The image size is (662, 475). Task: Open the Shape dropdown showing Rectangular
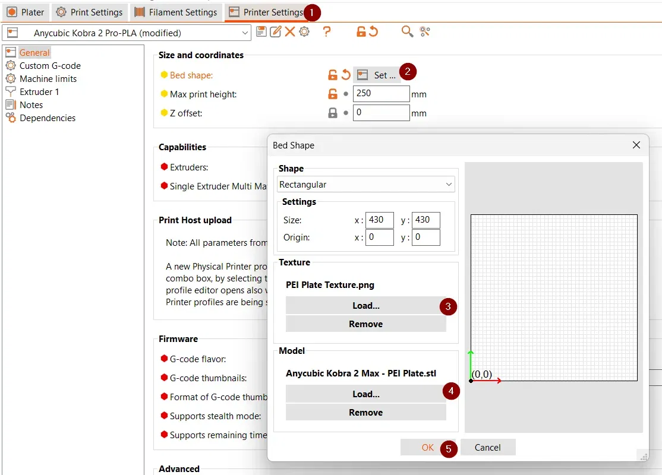click(x=366, y=184)
